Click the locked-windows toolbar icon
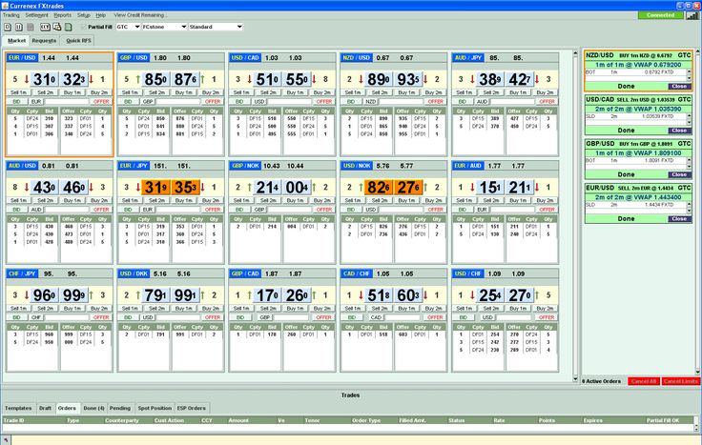 tap(57, 28)
